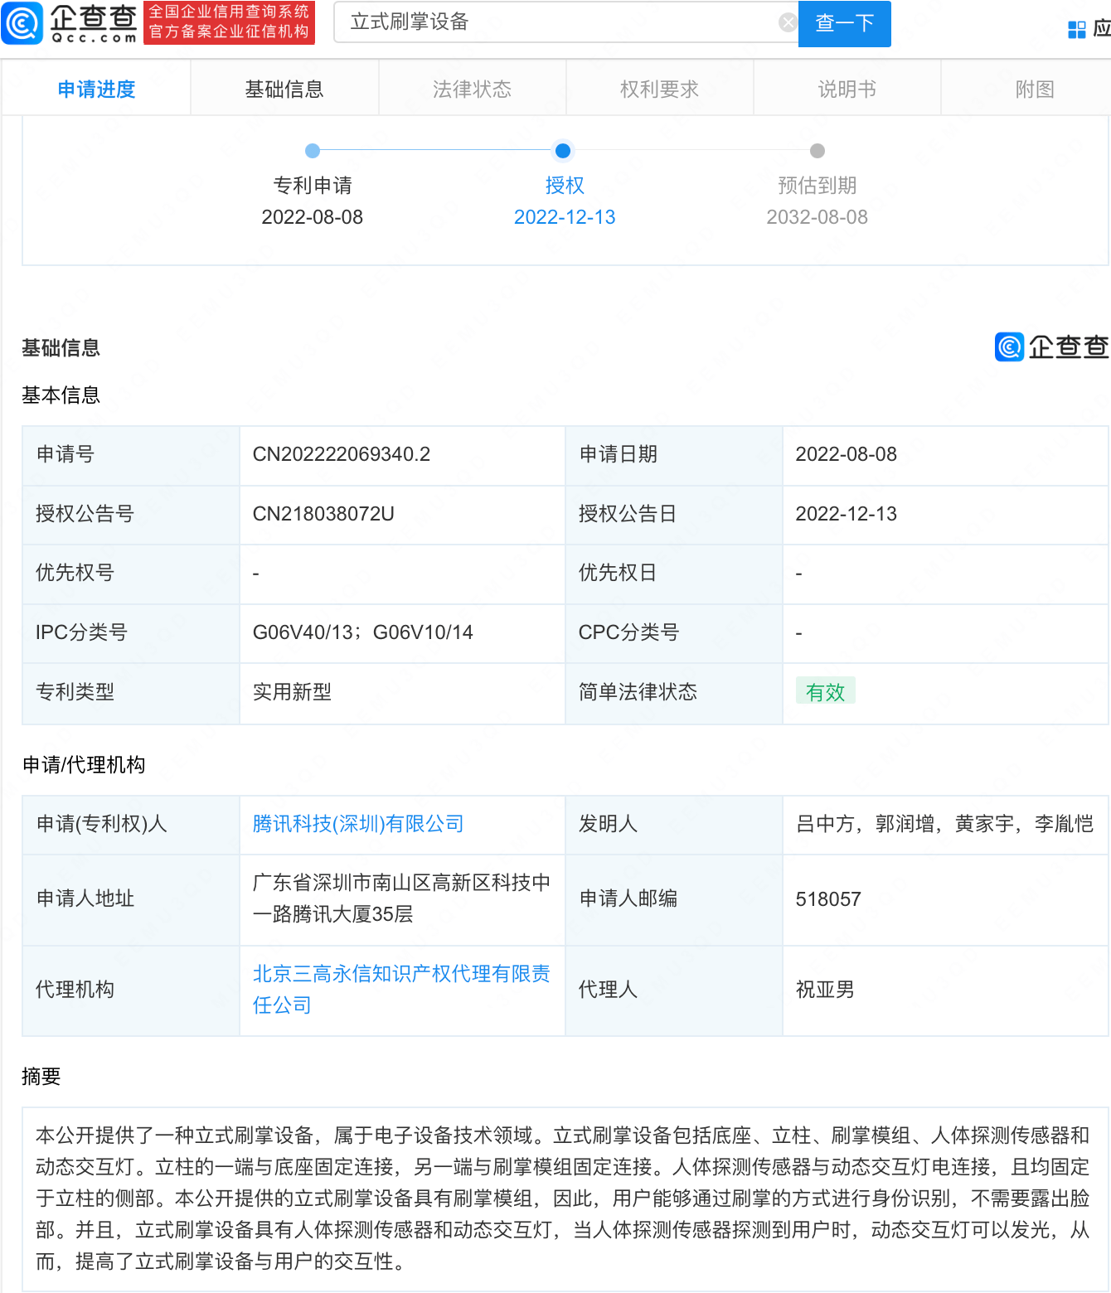Click the patent type value 实用新型

tap(292, 692)
